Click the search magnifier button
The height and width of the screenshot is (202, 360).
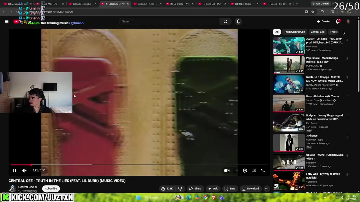[x=226, y=22]
